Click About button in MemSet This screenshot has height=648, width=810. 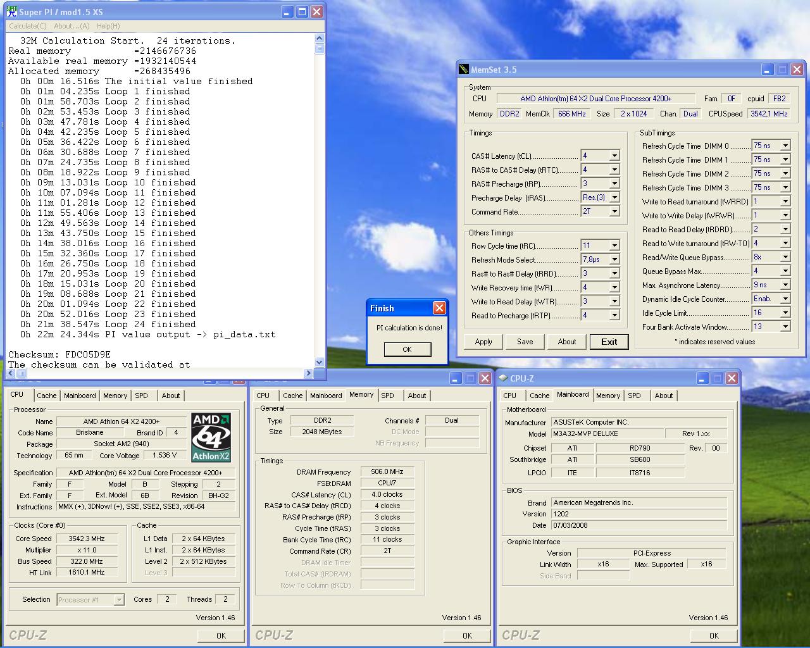[567, 342]
